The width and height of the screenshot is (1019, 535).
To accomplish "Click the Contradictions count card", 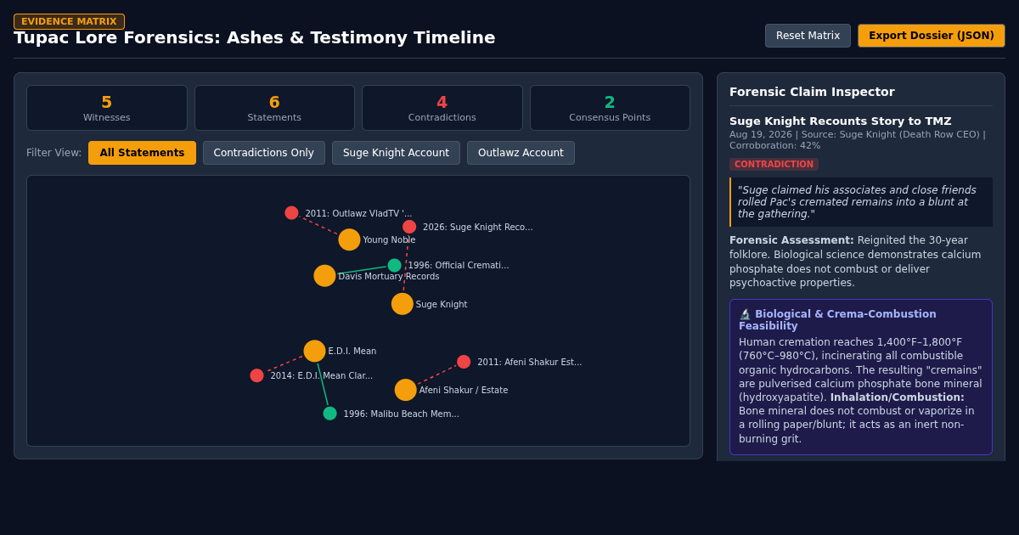I will click(x=442, y=108).
